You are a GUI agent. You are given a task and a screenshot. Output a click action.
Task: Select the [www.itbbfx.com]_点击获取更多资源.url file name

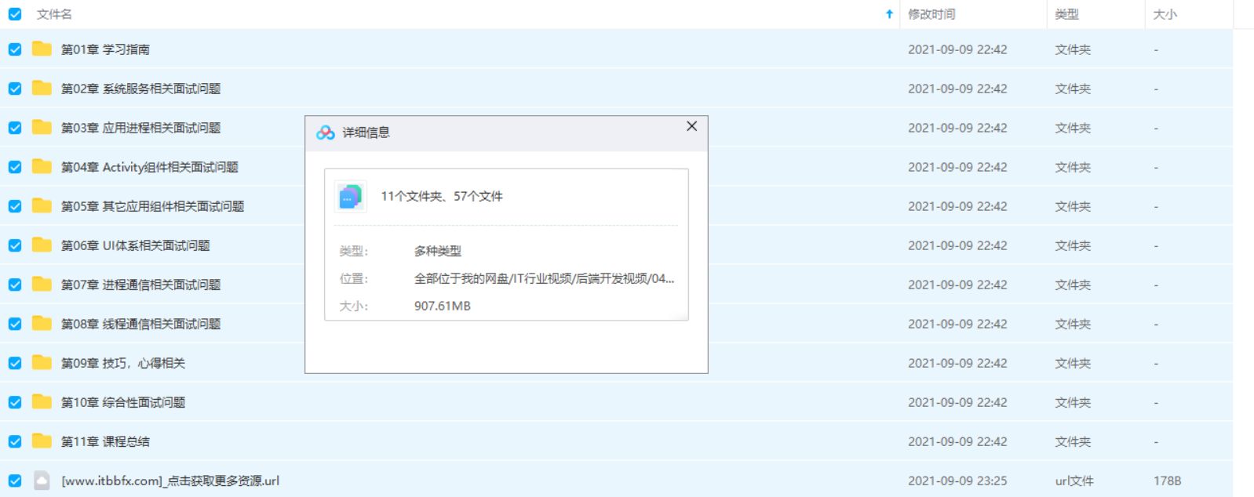(x=170, y=481)
